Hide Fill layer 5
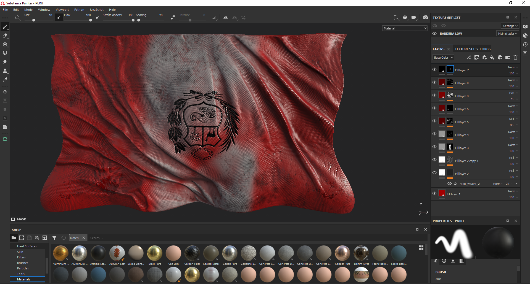 click(x=434, y=121)
